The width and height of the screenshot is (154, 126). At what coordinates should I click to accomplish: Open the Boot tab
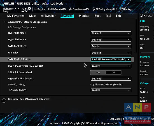(x=97, y=16)
